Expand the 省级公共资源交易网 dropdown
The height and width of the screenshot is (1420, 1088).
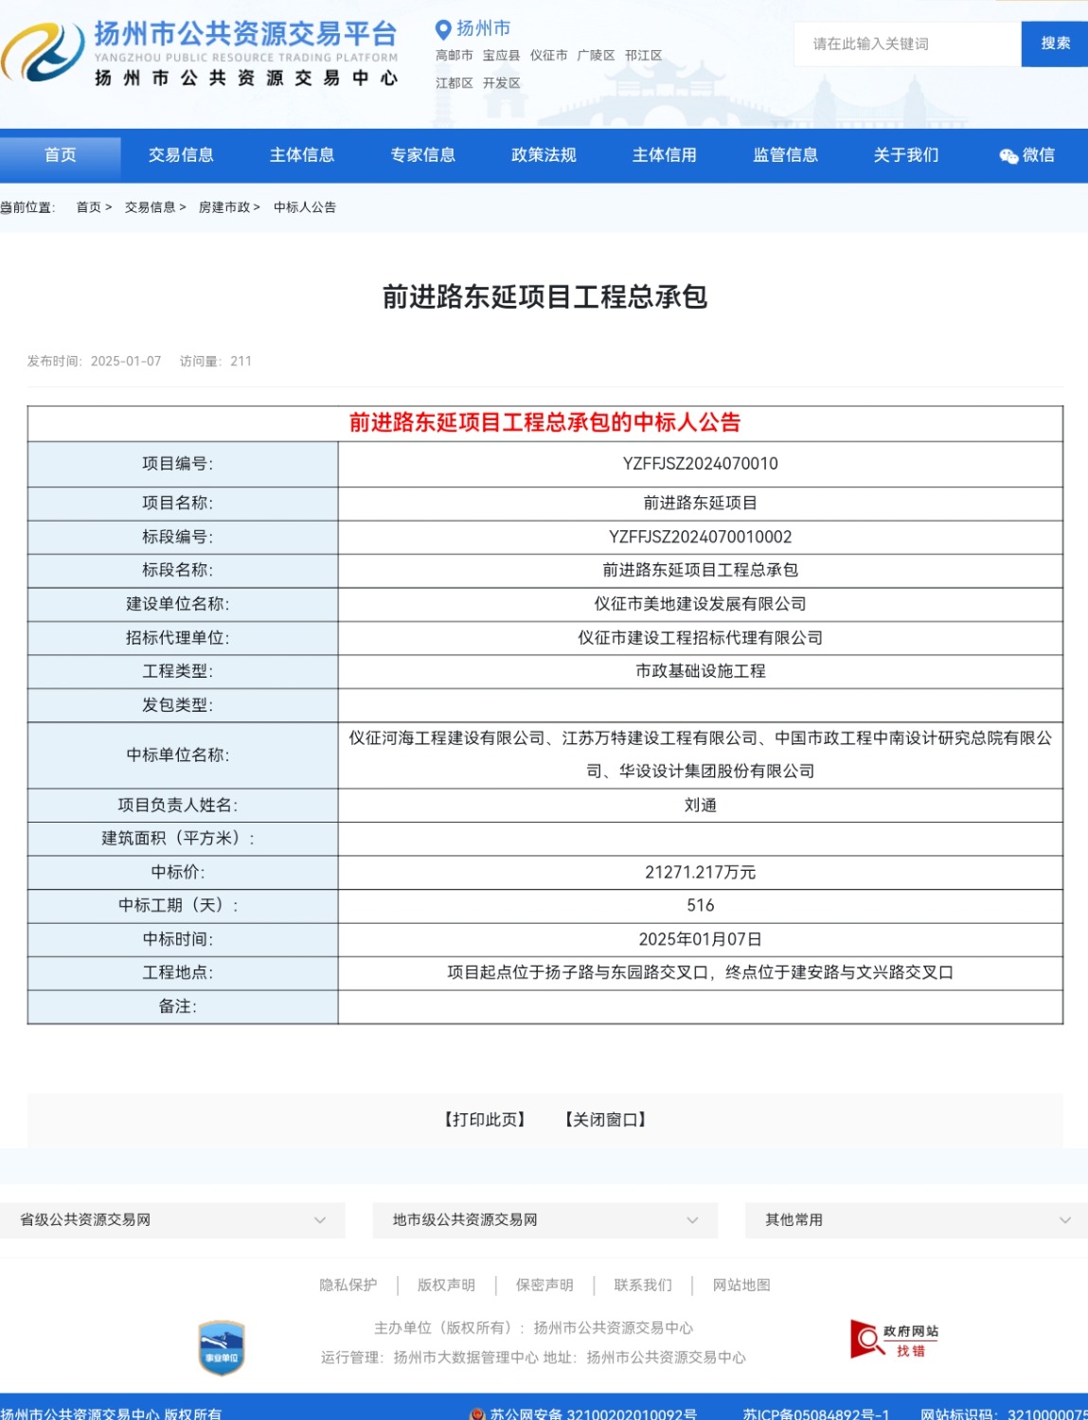pyautogui.click(x=172, y=1220)
